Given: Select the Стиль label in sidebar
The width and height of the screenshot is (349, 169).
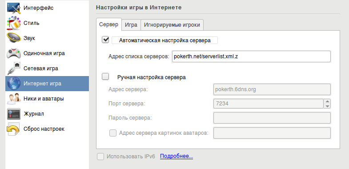Looking at the screenshot, I should pos(32,23).
